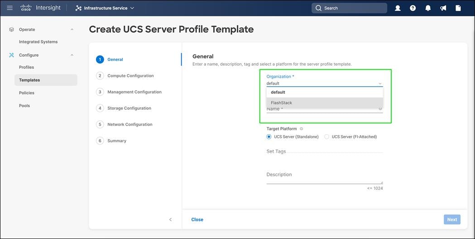Open Pools in the sidebar

pos(24,106)
